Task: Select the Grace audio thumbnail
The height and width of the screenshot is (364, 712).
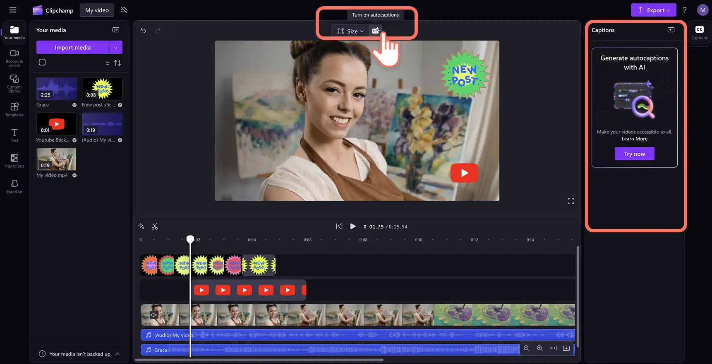Action: tap(56, 89)
